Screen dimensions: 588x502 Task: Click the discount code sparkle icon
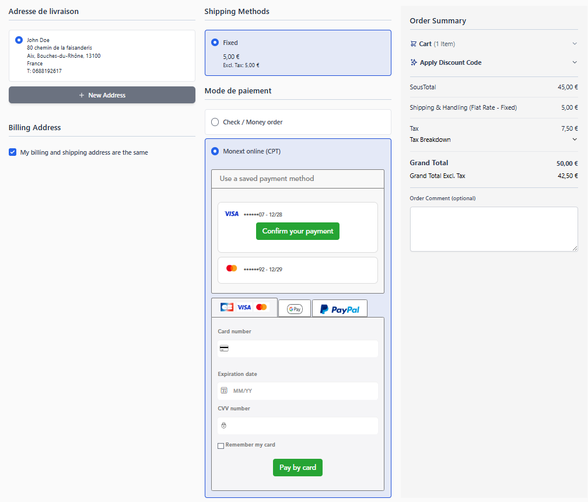pyautogui.click(x=414, y=62)
